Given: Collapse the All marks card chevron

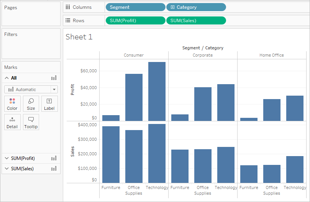Looking at the screenshot, I should tap(7, 78).
